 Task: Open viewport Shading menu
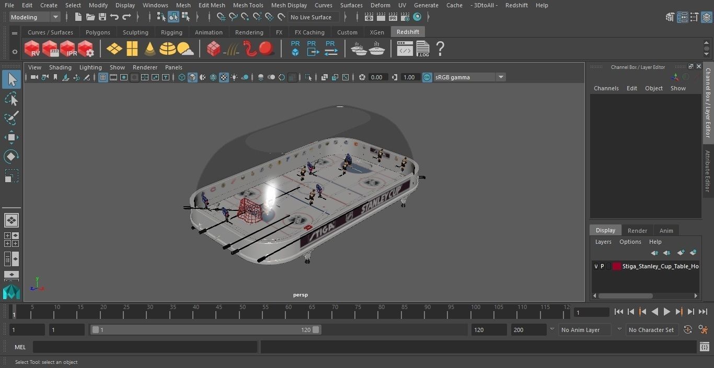pyautogui.click(x=60, y=67)
